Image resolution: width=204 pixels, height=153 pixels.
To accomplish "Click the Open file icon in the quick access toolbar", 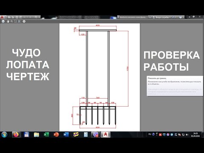I will (x=13, y=17).
